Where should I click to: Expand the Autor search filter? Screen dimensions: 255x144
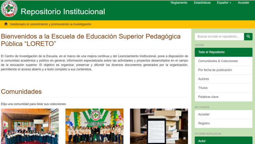[223, 141]
